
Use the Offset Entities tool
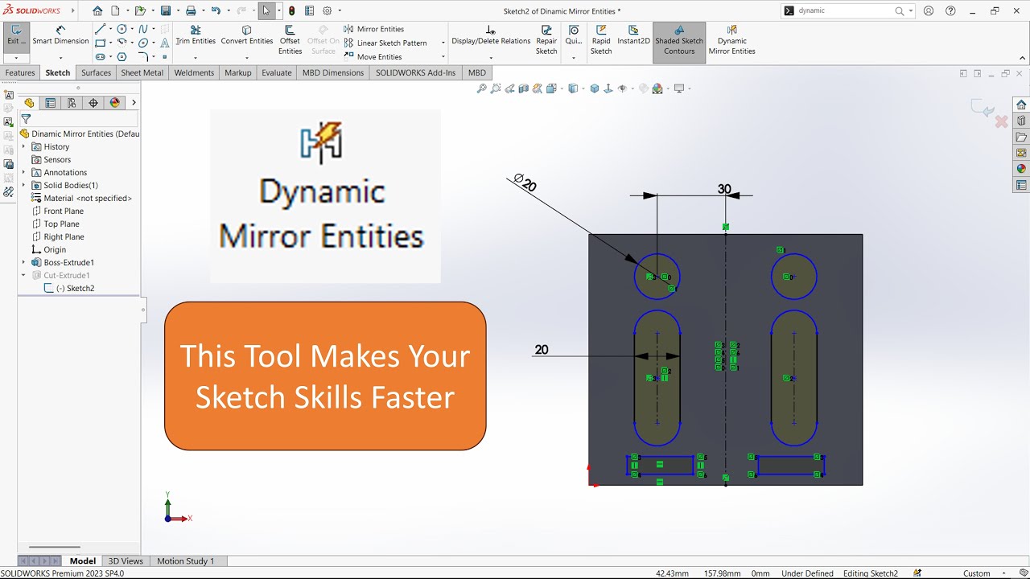pos(290,40)
